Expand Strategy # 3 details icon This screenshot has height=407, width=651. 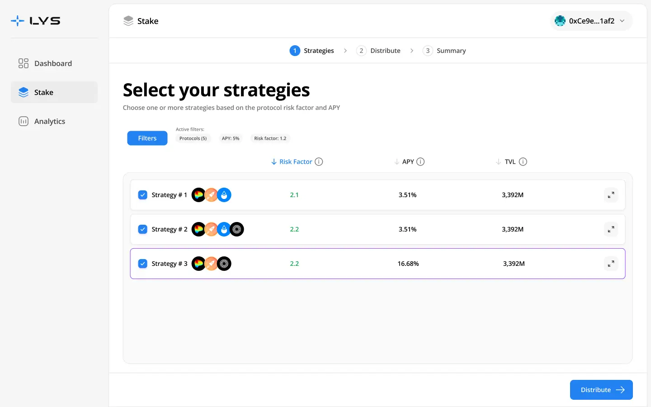[x=611, y=264]
